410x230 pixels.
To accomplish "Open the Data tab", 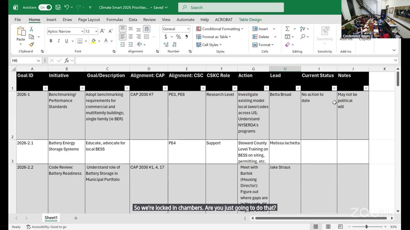I will click(x=133, y=19).
